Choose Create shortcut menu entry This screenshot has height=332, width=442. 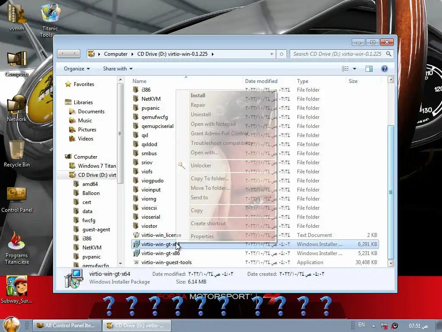(208, 223)
